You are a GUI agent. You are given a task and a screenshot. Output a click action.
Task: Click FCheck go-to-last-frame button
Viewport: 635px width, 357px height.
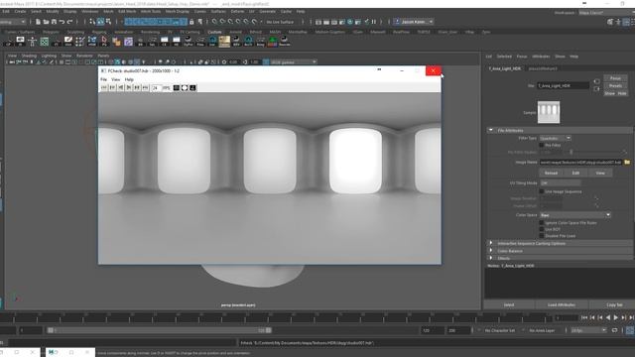click(146, 88)
